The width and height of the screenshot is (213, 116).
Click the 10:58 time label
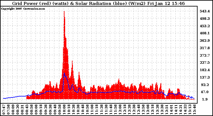pos(87,110)
